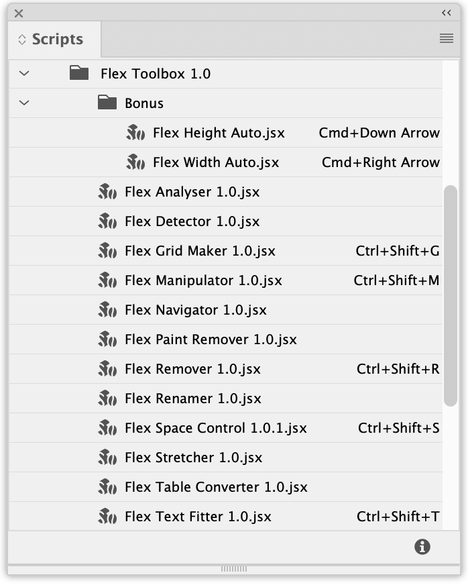This screenshot has height=585, width=468.
Task: Click the info icon at panel bottom
Action: 422,547
